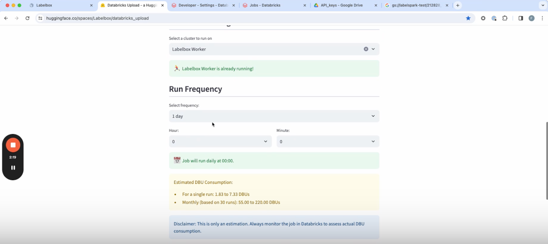This screenshot has height=244, width=548.
Task: Click 'Labelbox Worker is already running!' message
Action: pos(218,69)
